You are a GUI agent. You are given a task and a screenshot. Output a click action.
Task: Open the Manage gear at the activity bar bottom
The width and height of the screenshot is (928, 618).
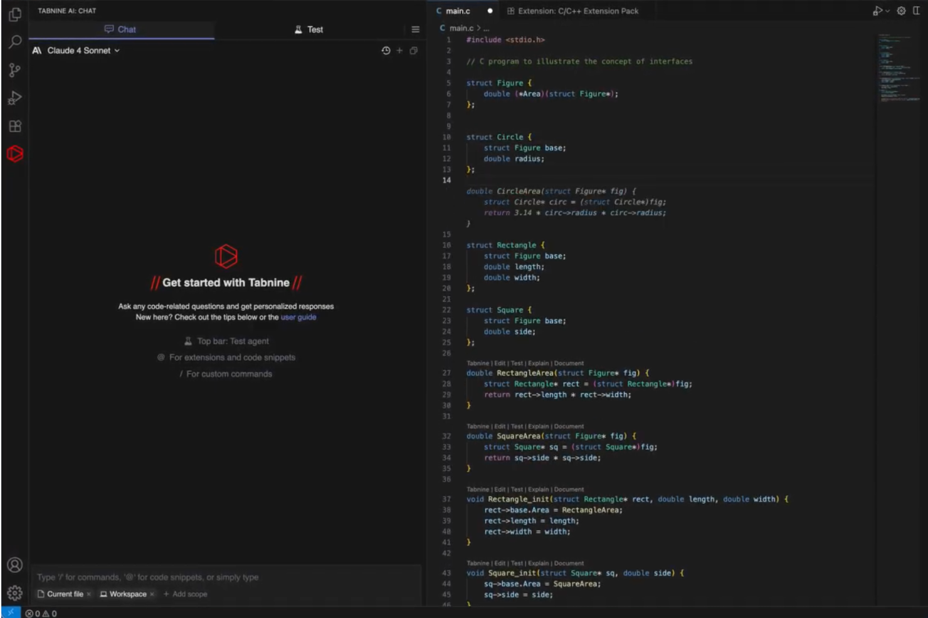[15, 592]
